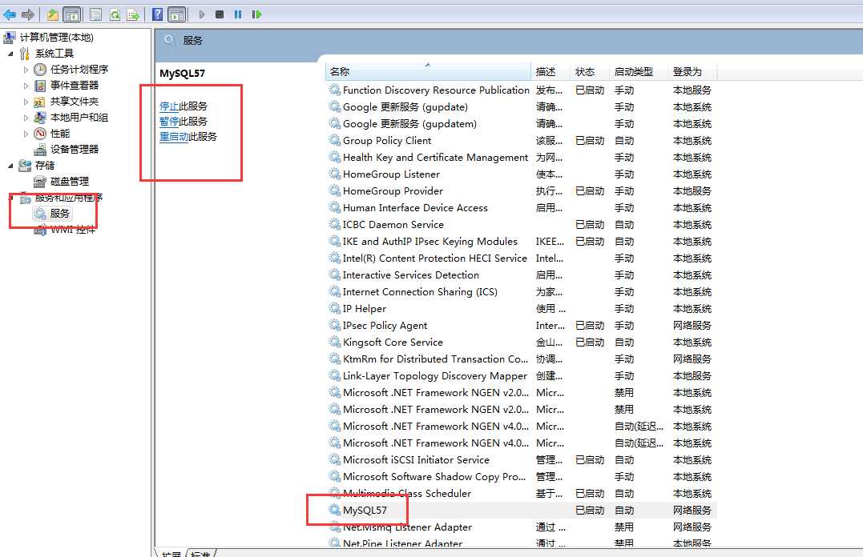Expand the 任务计划程序 tree branch
Screen dimensions: 863x557
(26, 70)
